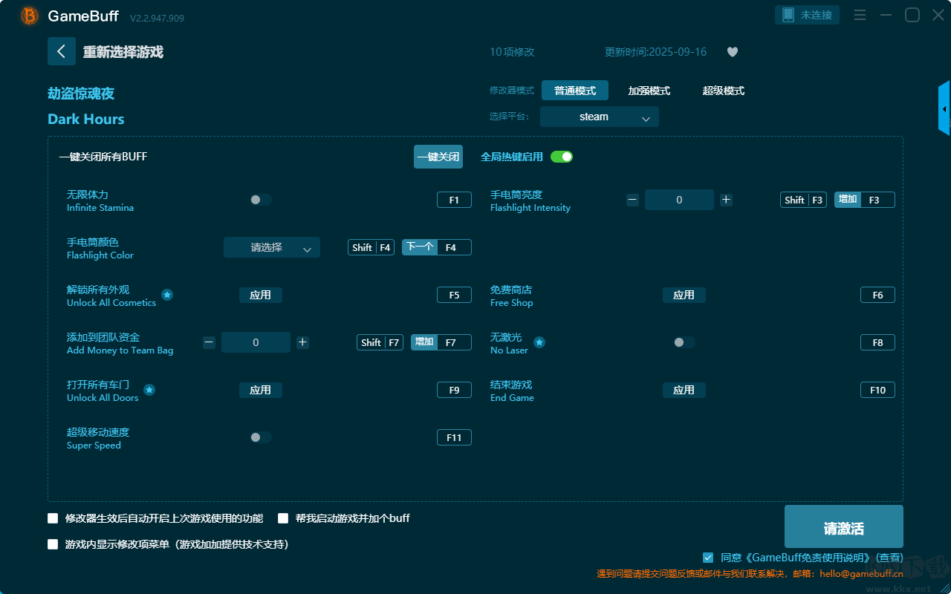Click the back arrow to reselect game
The image size is (951, 594).
(62, 51)
